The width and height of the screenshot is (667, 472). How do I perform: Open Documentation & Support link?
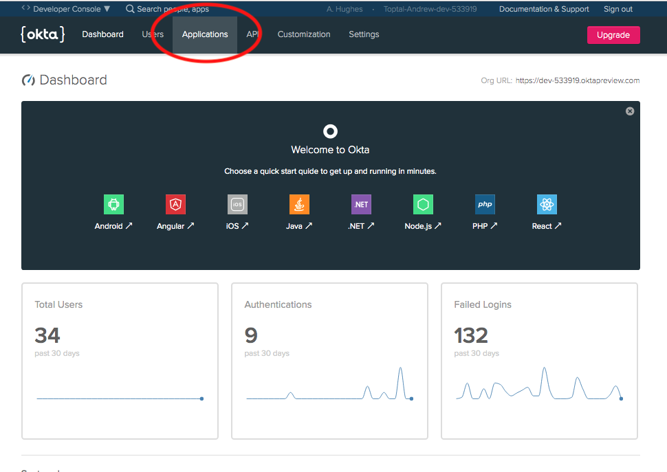coord(544,9)
